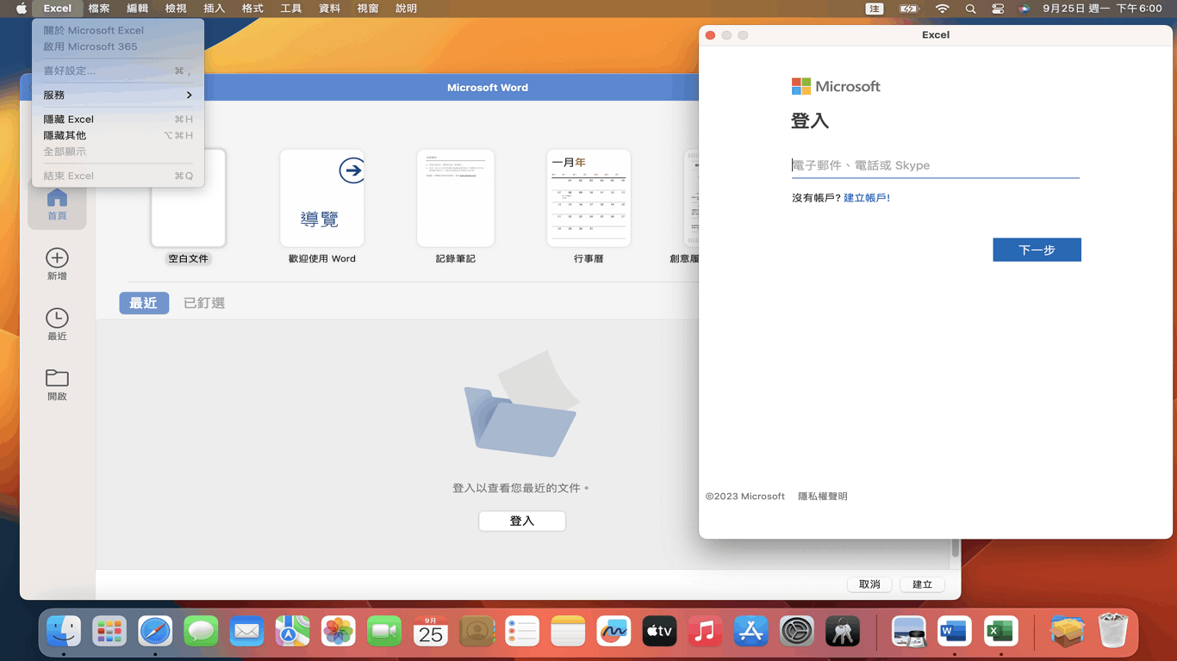1177x661 pixels.
Task: Click the 登入 button in Word window
Action: pyautogui.click(x=522, y=521)
